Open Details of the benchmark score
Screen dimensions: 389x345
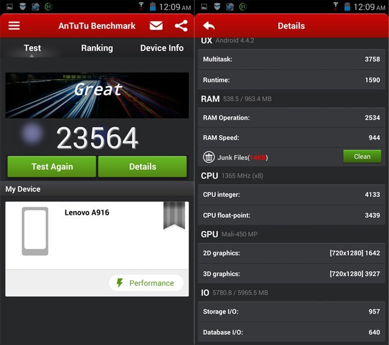(x=142, y=166)
